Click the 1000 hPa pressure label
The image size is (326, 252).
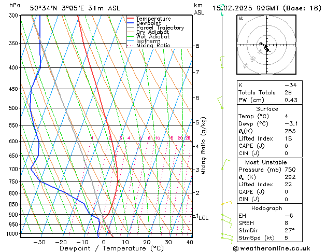[13, 234]
